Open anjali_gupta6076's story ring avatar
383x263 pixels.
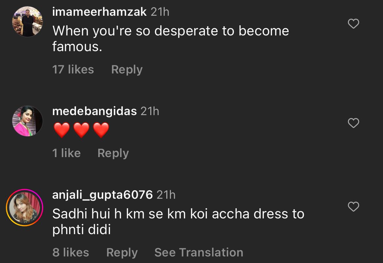[25, 208]
